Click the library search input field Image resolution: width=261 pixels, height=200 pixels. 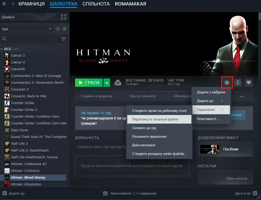click(x=33, y=39)
